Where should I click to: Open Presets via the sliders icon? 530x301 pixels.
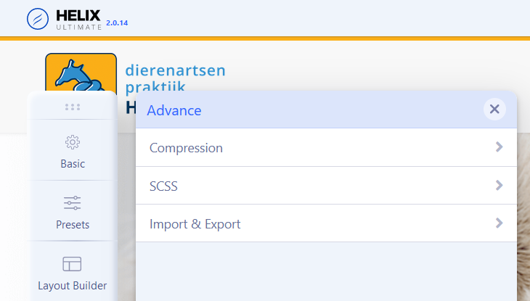(73, 203)
